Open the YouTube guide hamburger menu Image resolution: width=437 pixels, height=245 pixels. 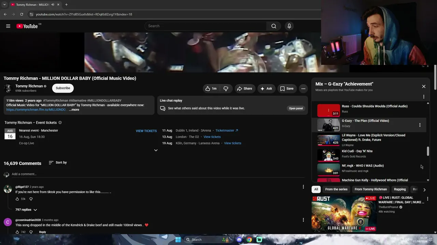coord(8,26)
